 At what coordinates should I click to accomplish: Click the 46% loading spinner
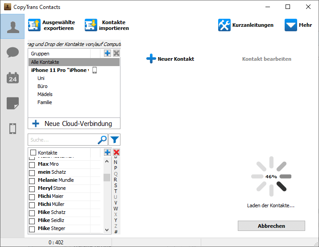[x=271, y=176]
